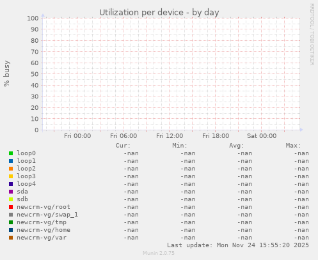Click the 'Max:' column header
Viewport: 318px width, 260px height.
click(293, 146)
